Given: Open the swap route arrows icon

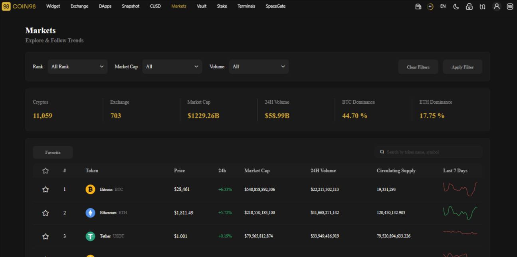Looking at the screenshot, I should click(x=482, y=6).
